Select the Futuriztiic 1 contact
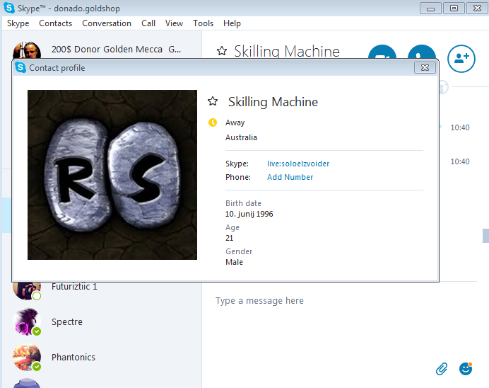The width and height of the screenshot is (489, 388). pyautogui.click(x=101, y=290)
